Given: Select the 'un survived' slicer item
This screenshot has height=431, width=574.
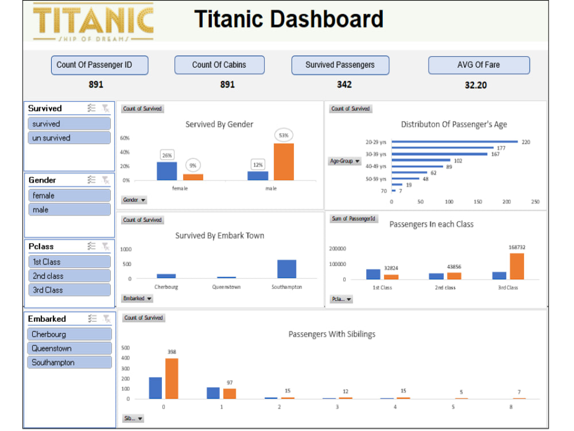Looking at the screenshot, I should click(x=69, y=138).
